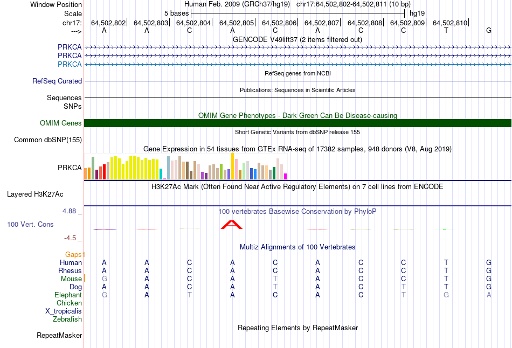Image resolution: width=512 pixels, height=348 pixels.
Task: Click the GENCODE V49lift37 track title
Action: pyautogui.click(x=297, y=39)
